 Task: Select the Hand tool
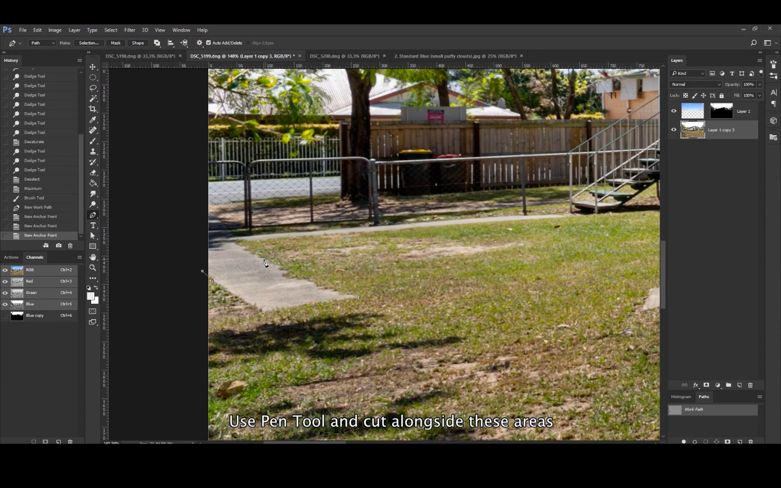[x=93, y=257]
